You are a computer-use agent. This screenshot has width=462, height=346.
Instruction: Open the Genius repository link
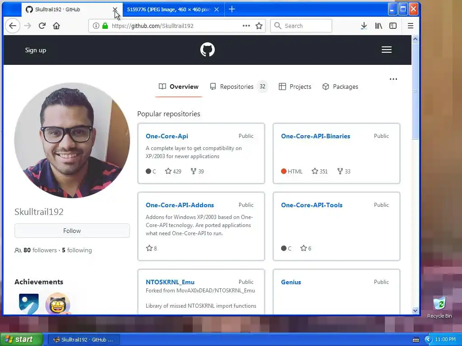click(291, 282)
